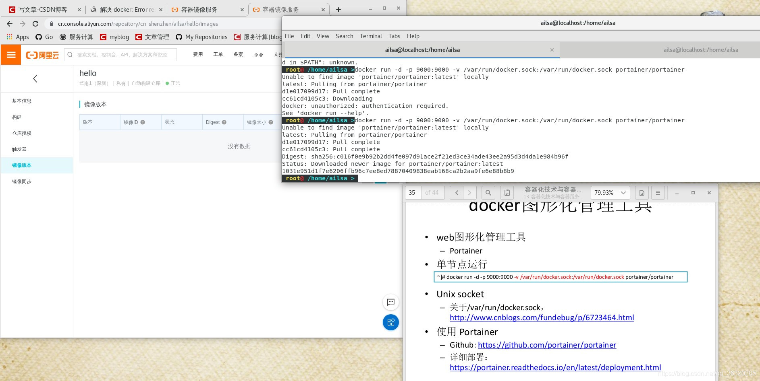Open 基本信息 in the sidebar
This screenshot has height=381, width=760.
pyautogui.click(x=22, y=101)
